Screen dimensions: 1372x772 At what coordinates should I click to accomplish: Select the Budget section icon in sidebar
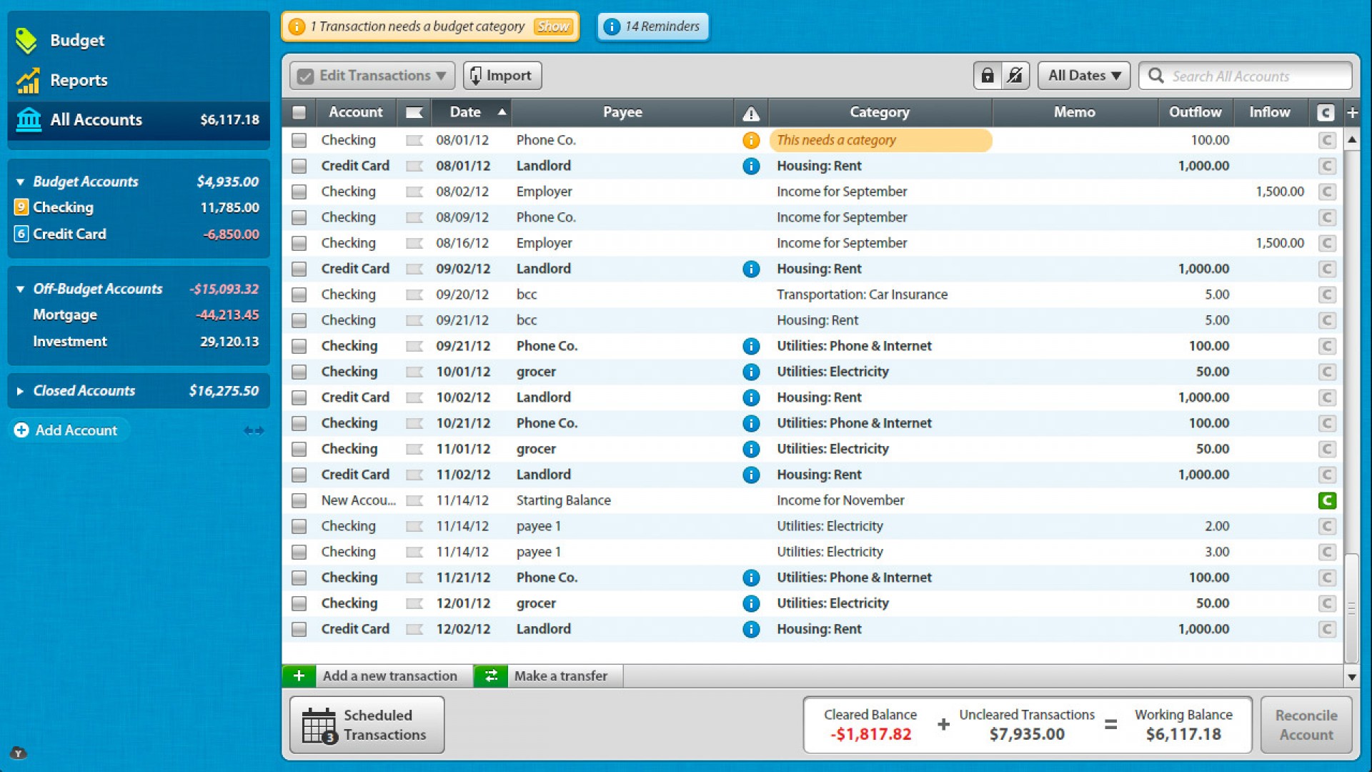click(26, 41)
